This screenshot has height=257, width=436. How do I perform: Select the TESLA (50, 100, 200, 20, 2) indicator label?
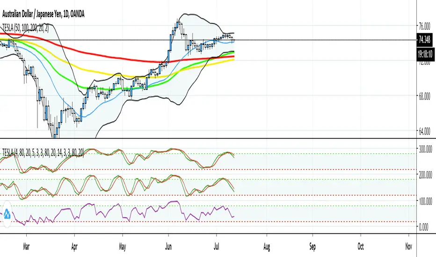(x=25, y=28)
